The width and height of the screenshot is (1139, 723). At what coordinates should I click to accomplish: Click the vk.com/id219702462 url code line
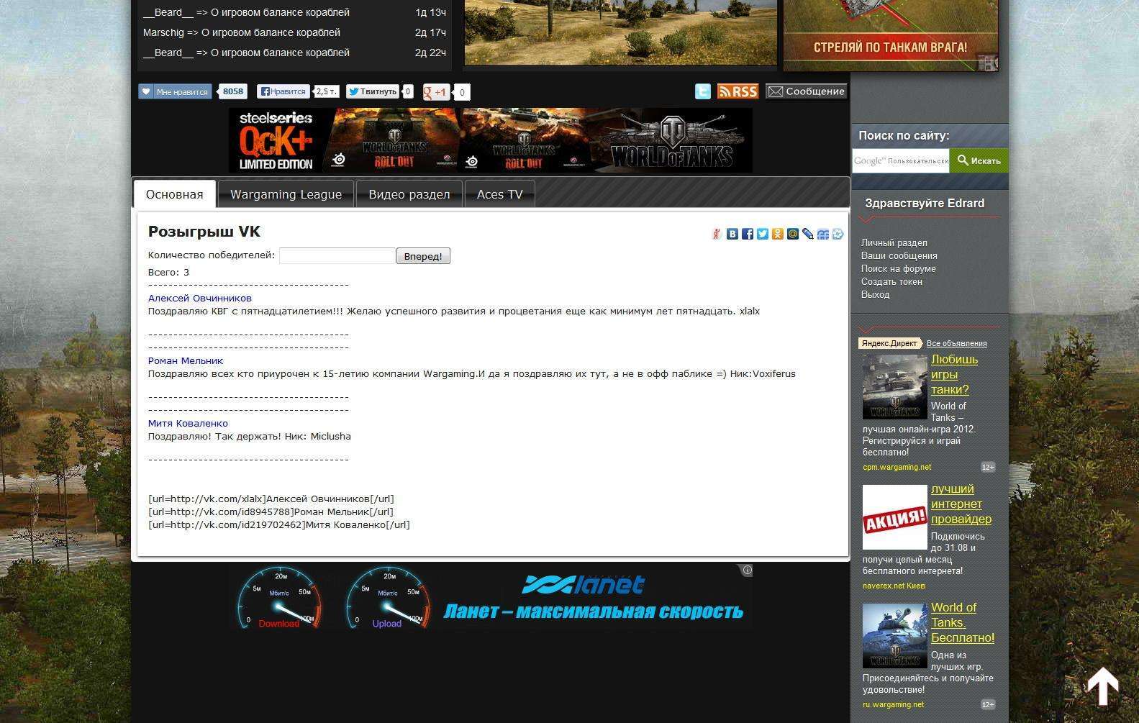279,524
